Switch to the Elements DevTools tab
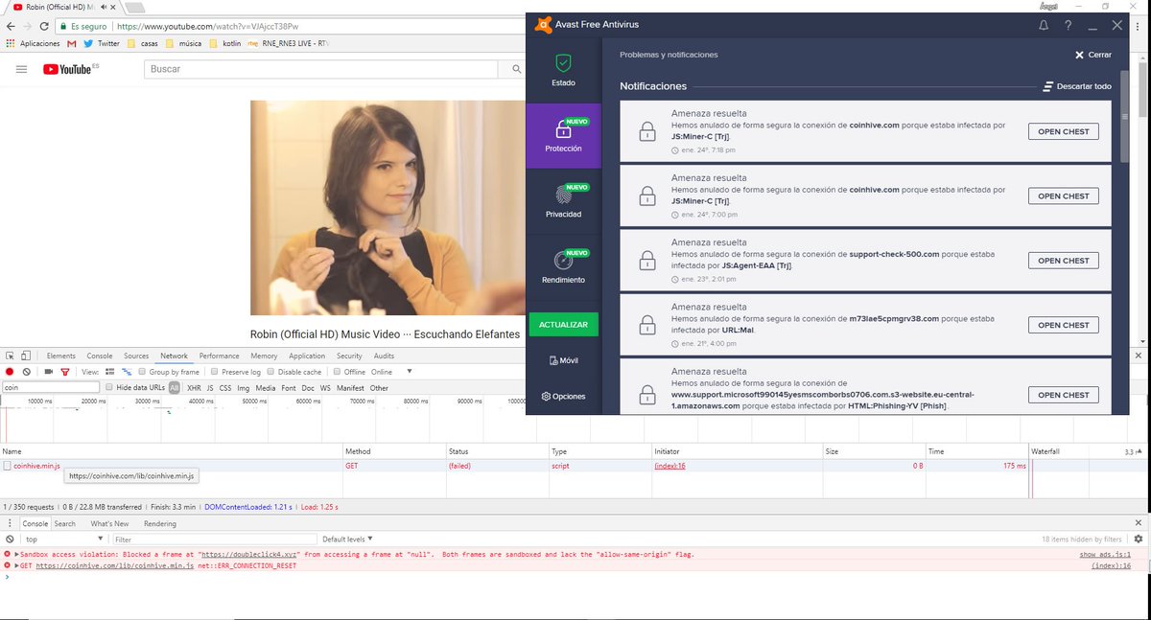 (61, 356)
